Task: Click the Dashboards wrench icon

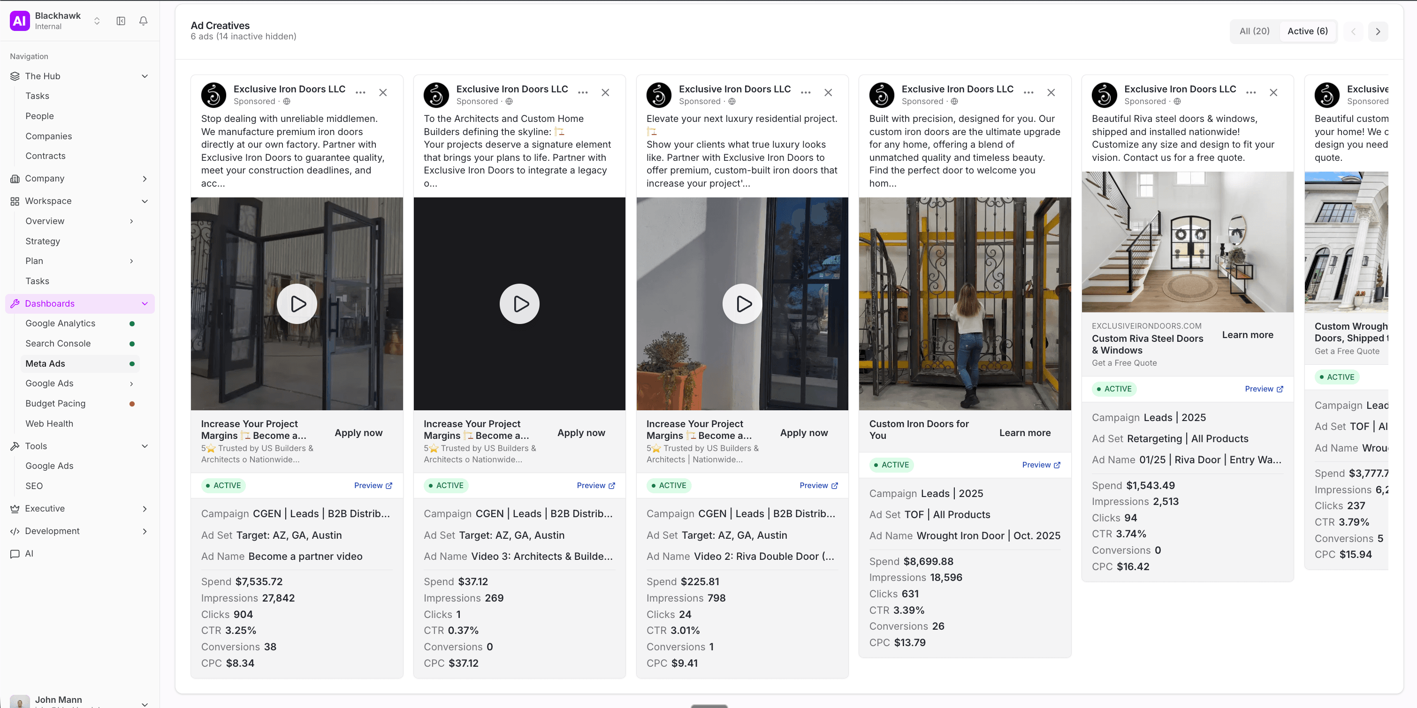Action: click(15, 303)
